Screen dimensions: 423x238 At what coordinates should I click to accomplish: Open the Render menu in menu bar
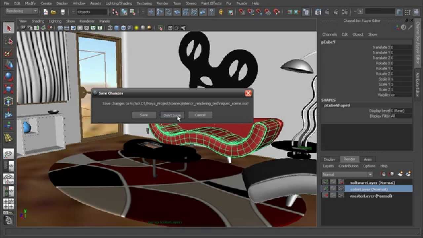tap(162, 3)
